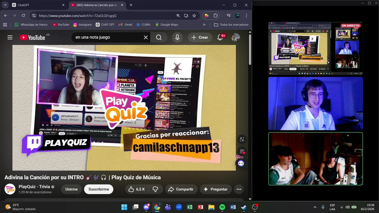The image size is (379, 213).
Task: Expand hidden bookmarks with double chevron
Action: coord(204,25)
